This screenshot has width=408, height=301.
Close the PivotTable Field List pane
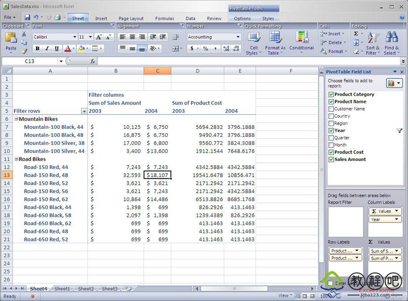tap(402, 72)
